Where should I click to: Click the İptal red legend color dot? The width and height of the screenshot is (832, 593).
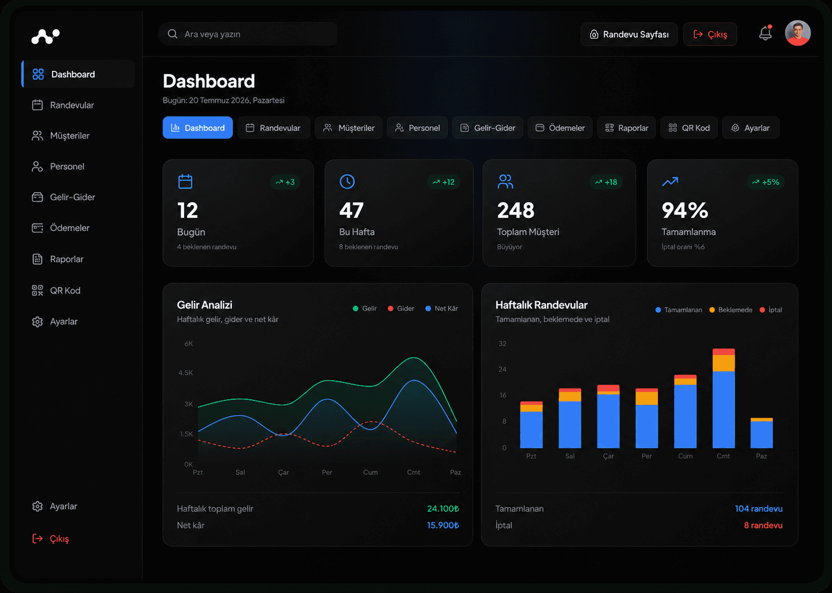tap(762, 310)
